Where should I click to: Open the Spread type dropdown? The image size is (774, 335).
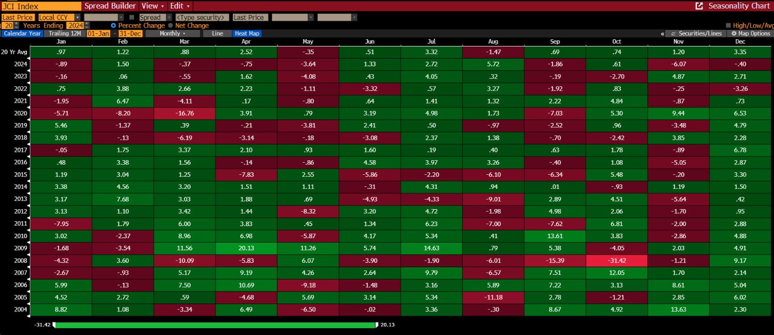point(156,17)
